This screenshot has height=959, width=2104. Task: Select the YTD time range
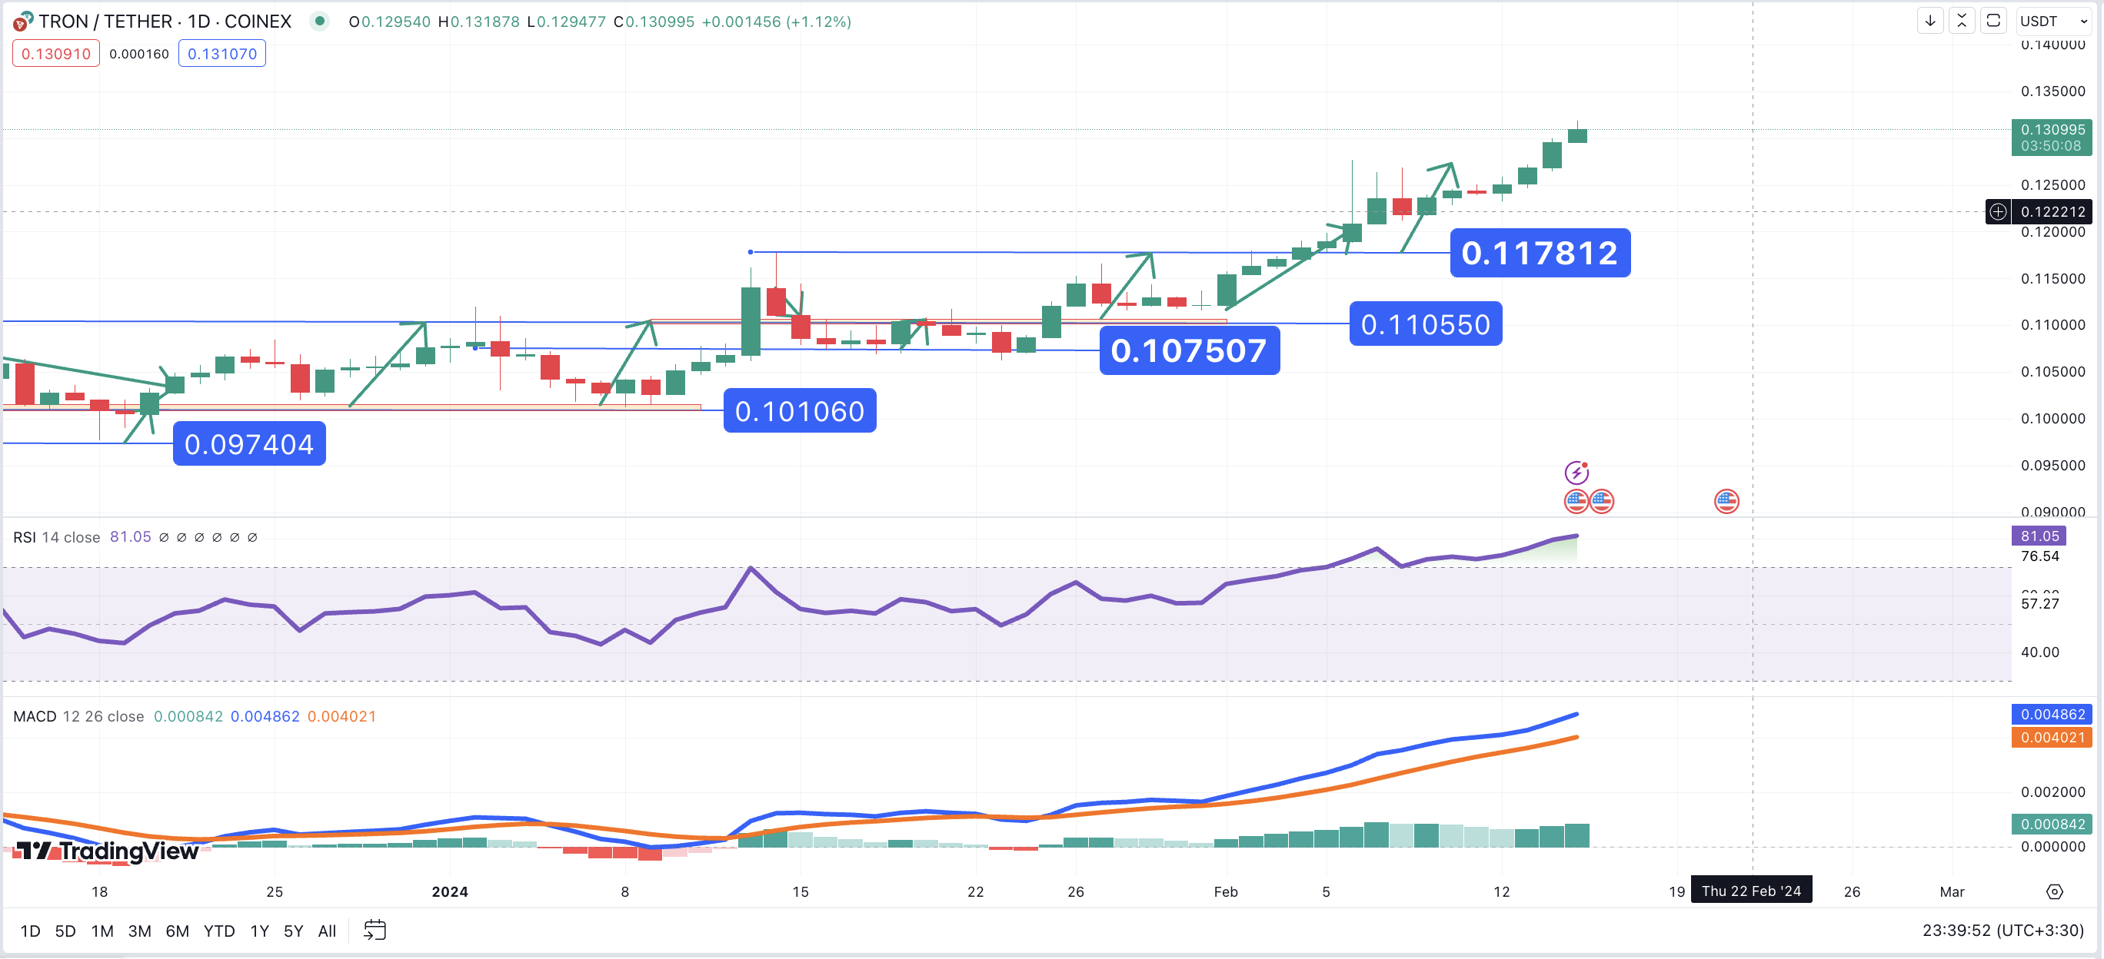(x=219, y=931)
